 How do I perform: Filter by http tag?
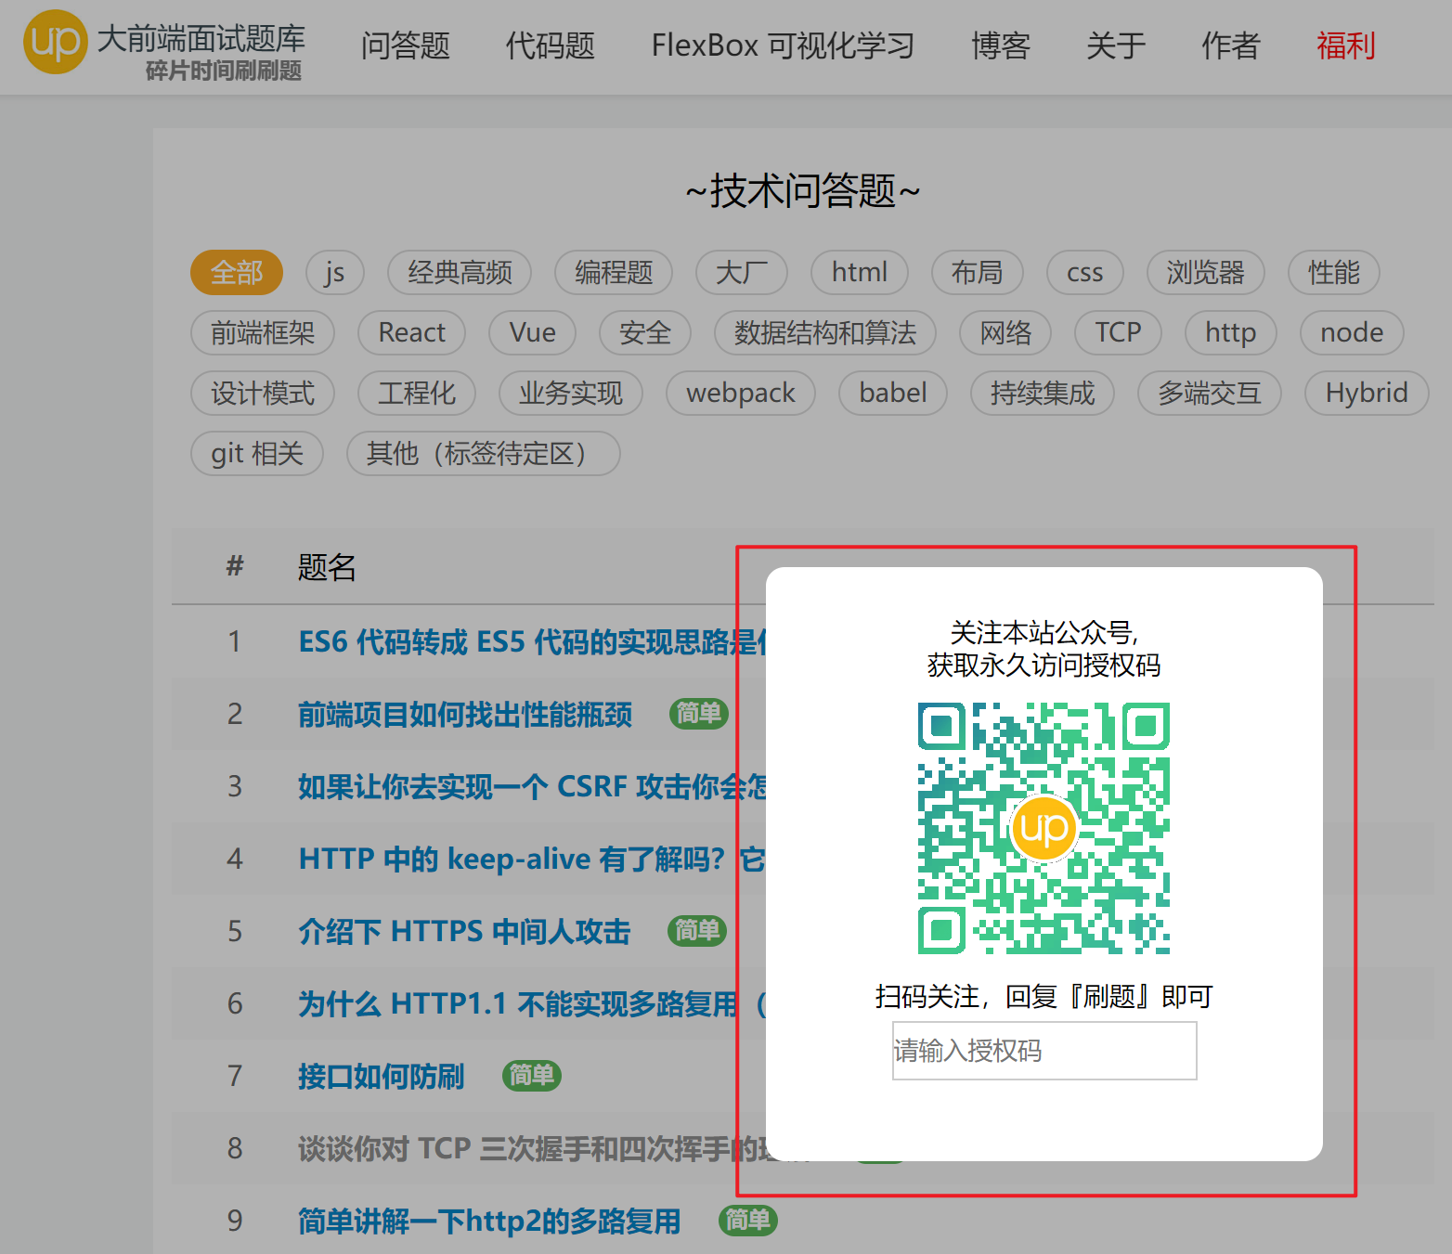(1231, 332)
